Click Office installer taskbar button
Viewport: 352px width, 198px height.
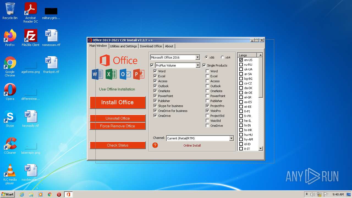pos(68,194)
